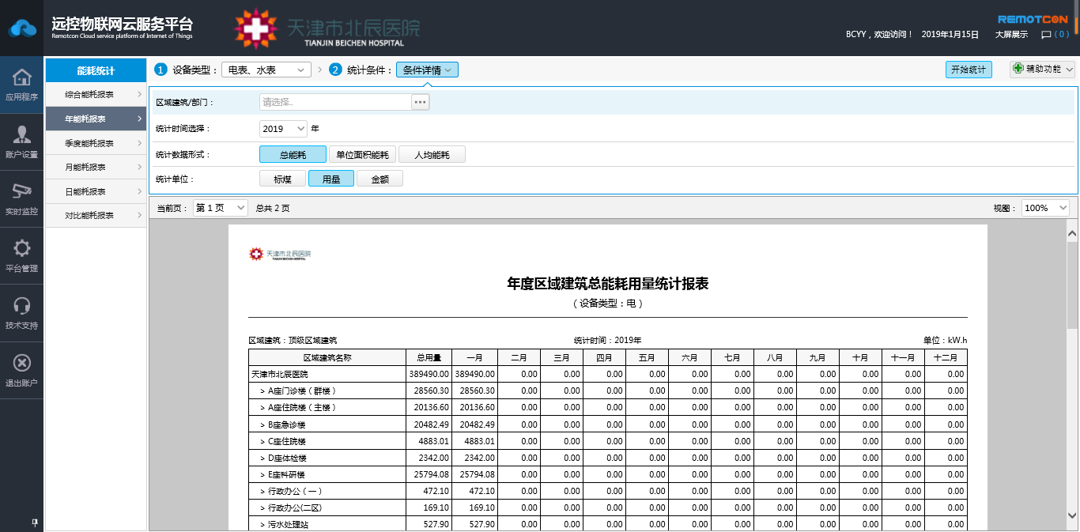Open 平台管理 gear icon
Screen dimensions: 1080x532
22,249
